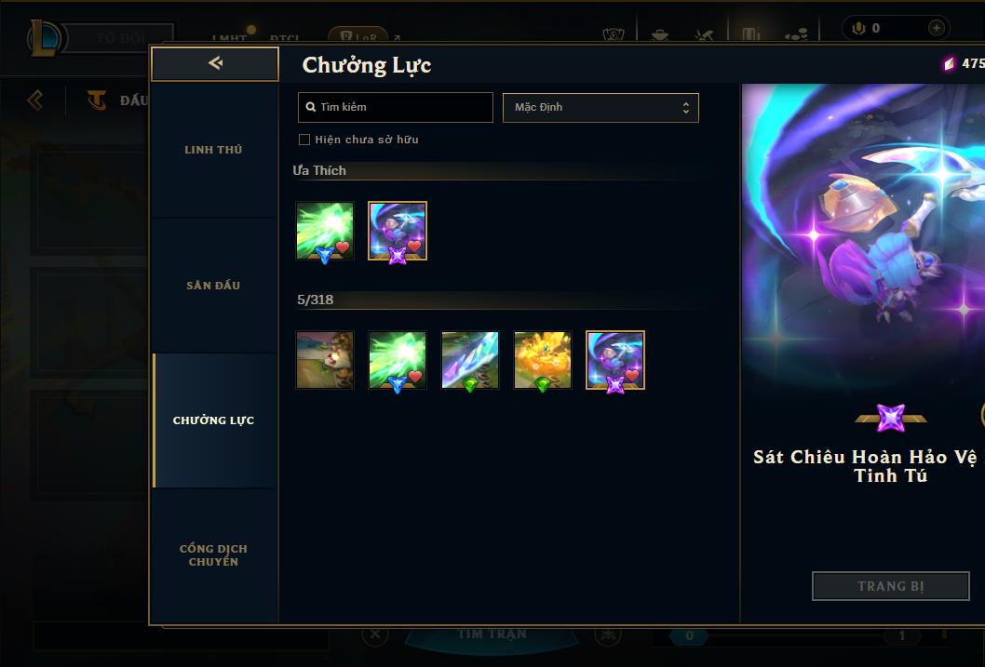Open the Cổng Dịch Chuyển tab
Screen dimensions: 985x667
(213, 555)
